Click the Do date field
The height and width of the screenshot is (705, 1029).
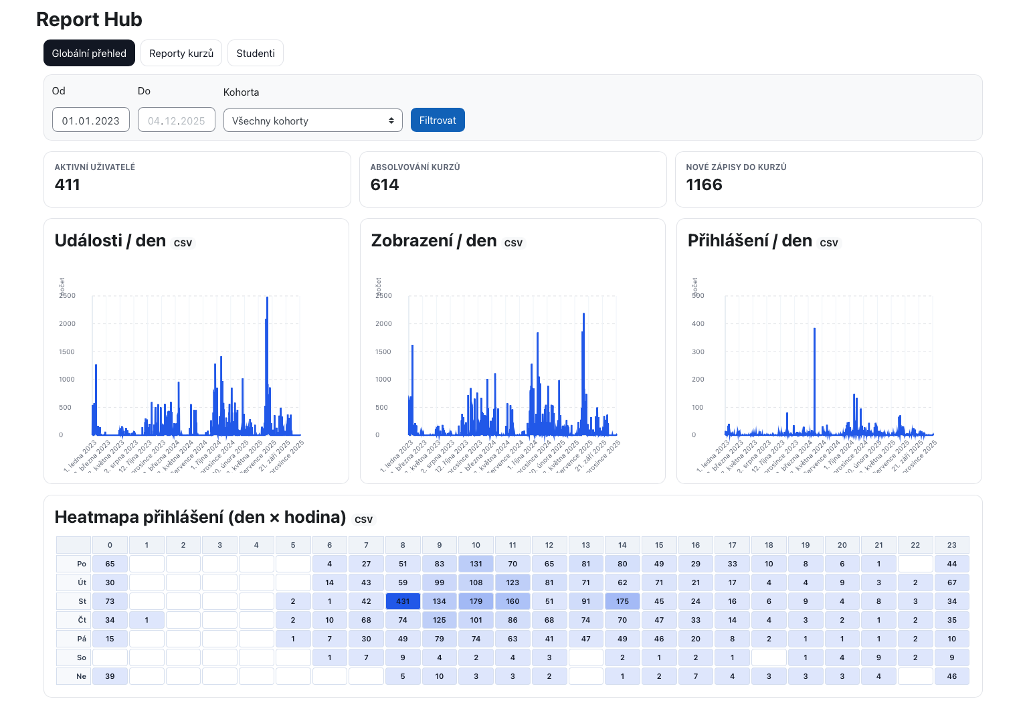(x=177, y=121)
